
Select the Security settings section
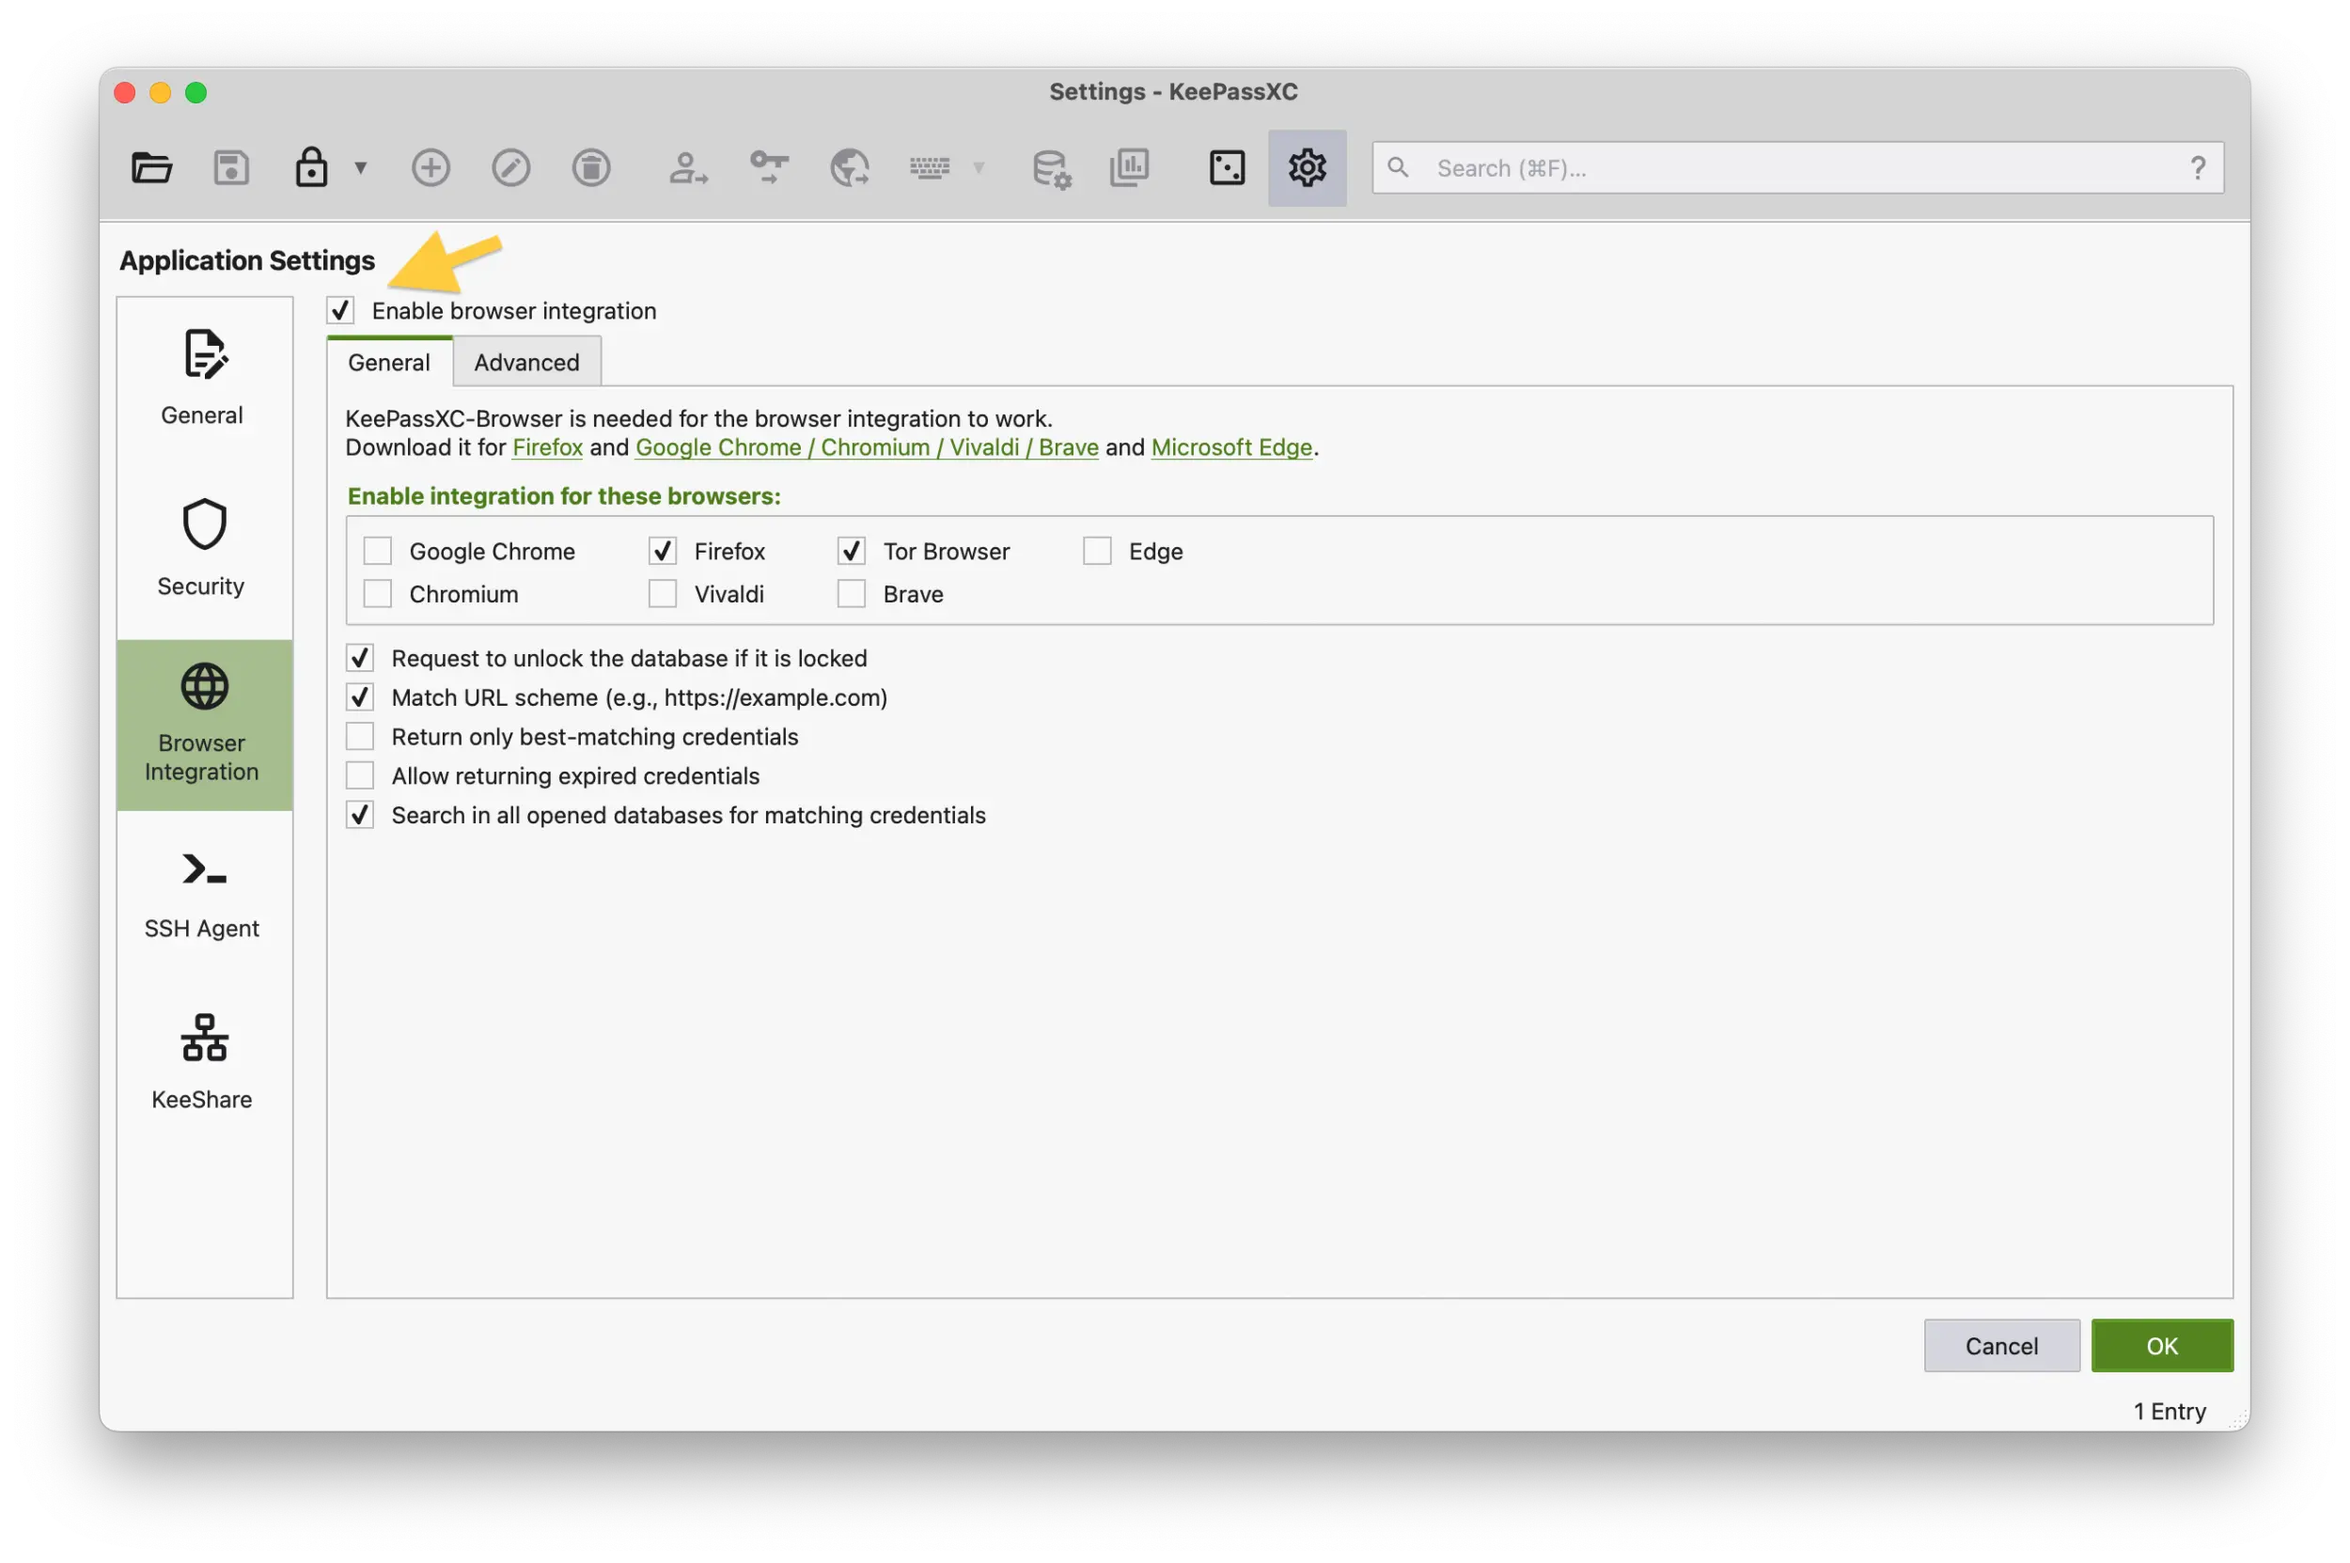point(201,546)
